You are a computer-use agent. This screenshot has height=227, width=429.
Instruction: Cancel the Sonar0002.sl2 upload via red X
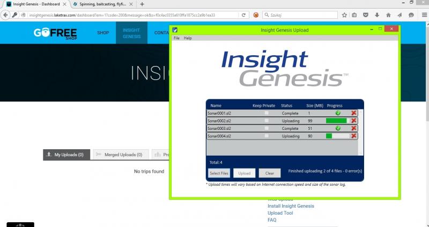point(353,121)
